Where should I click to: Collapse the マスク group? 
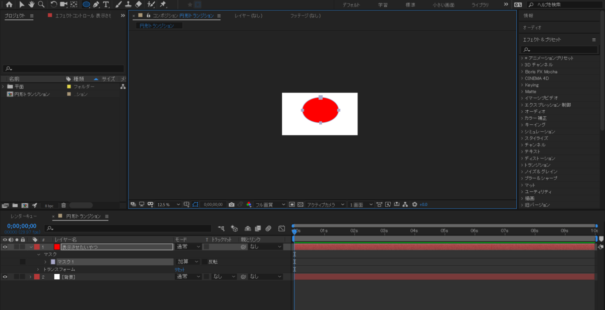[38, 255]
